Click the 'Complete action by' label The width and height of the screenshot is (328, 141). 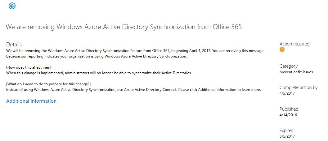[x=299, y=88]
